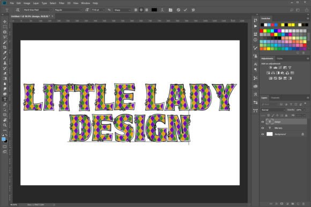Open the font size dropdown

[x=103, y=10]
